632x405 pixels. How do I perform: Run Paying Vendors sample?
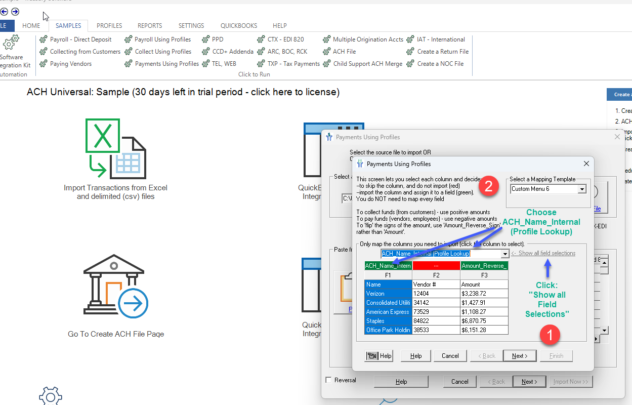(66, 64)
